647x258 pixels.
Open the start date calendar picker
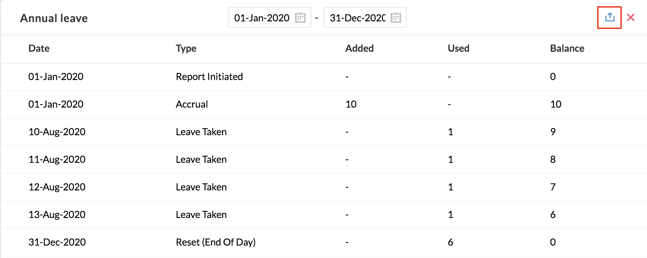point(300,18)
